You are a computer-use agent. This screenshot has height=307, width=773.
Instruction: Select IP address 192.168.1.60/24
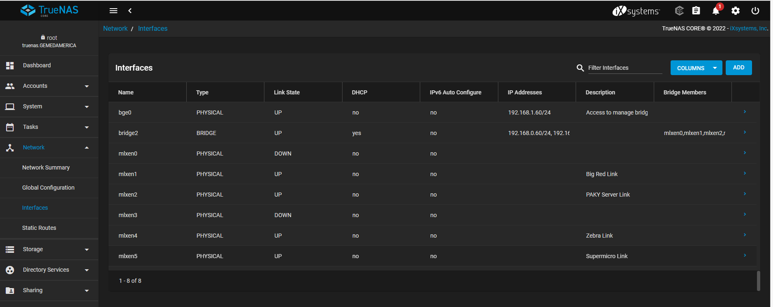click(x=529, y=112)
